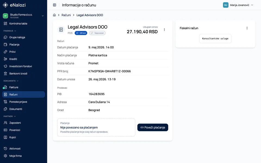Collapse the DOKUMENTA section
The image size is (261, 163).
tap(11, 81)
